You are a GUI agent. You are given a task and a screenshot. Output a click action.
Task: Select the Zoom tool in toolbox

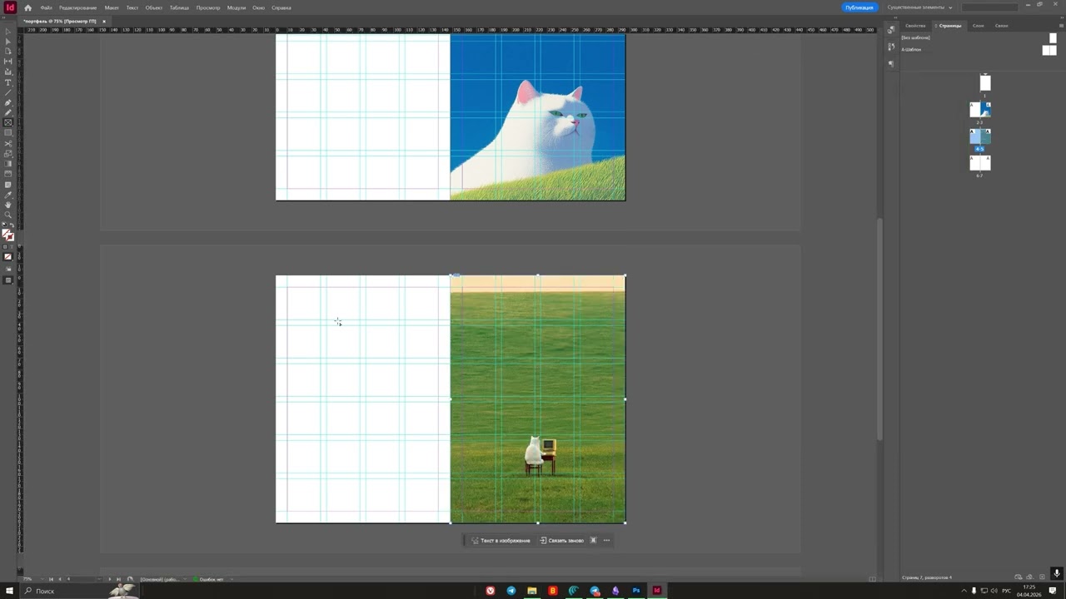[8, 215]
